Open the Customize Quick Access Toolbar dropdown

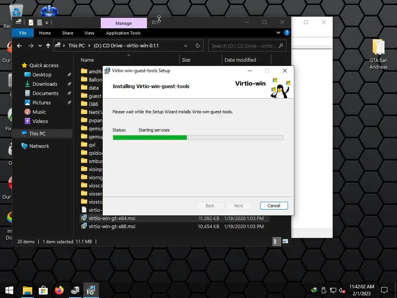47,23
